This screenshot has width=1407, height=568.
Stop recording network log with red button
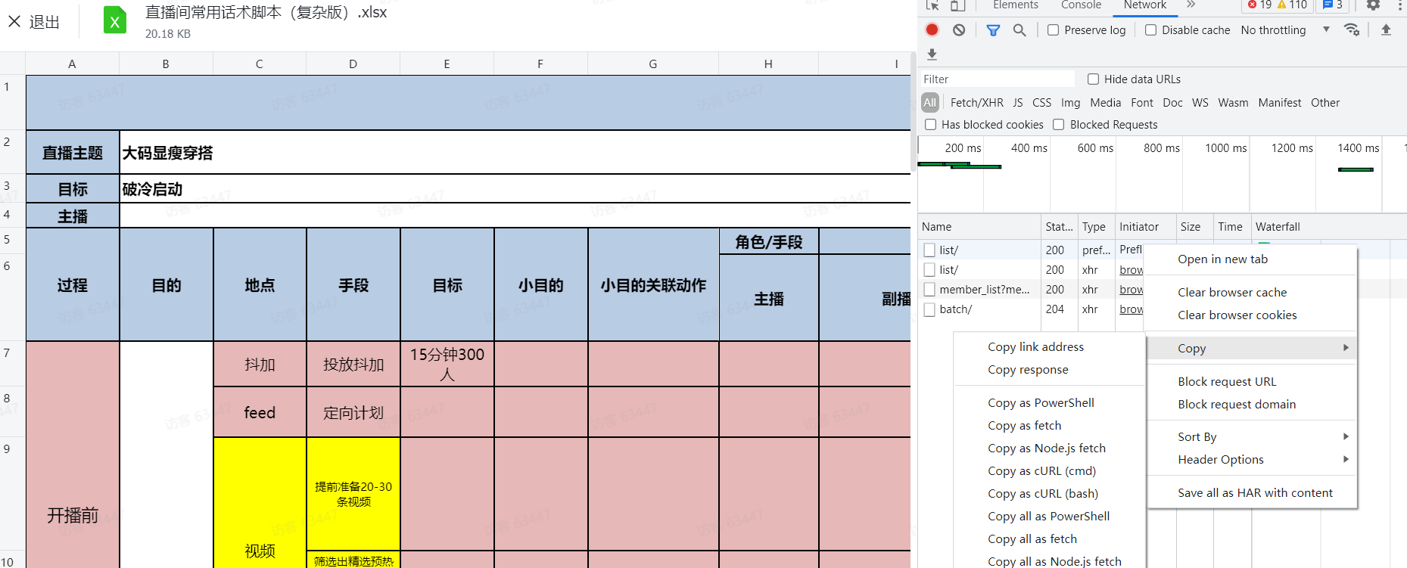point(932,29)
